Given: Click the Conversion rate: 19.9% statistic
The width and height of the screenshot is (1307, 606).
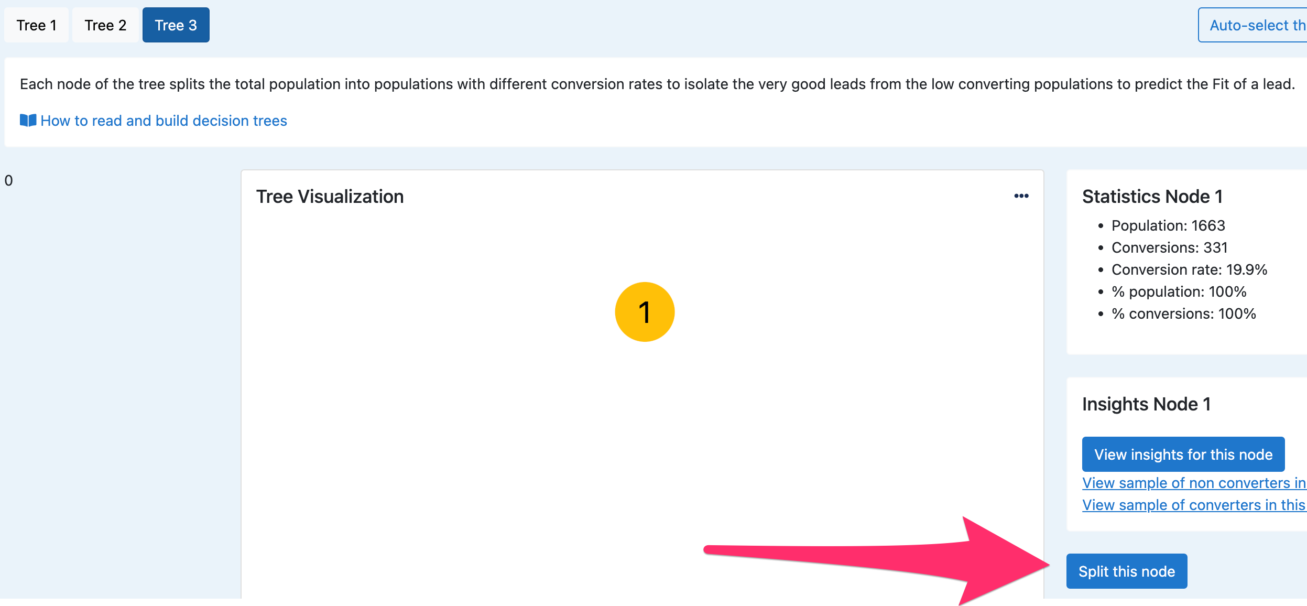Looking at the screenshot, I should [x=1189, y=269].
